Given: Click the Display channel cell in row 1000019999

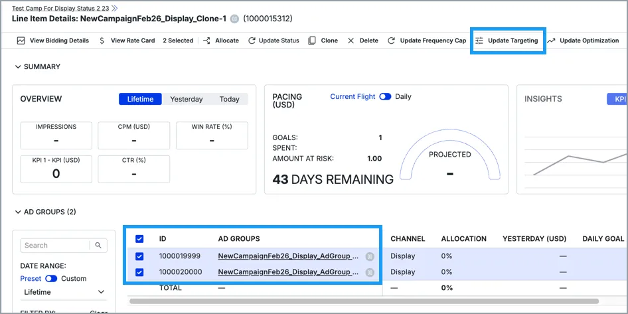Looking at the screenshot, I should tap(402, 256).
